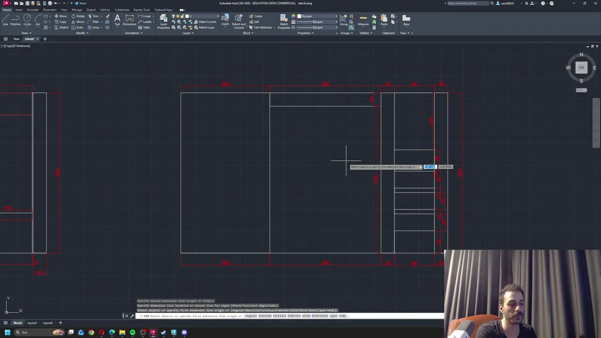Click the Rotate tool
Viewport: 601px width, 338px height.
point(78,16)
